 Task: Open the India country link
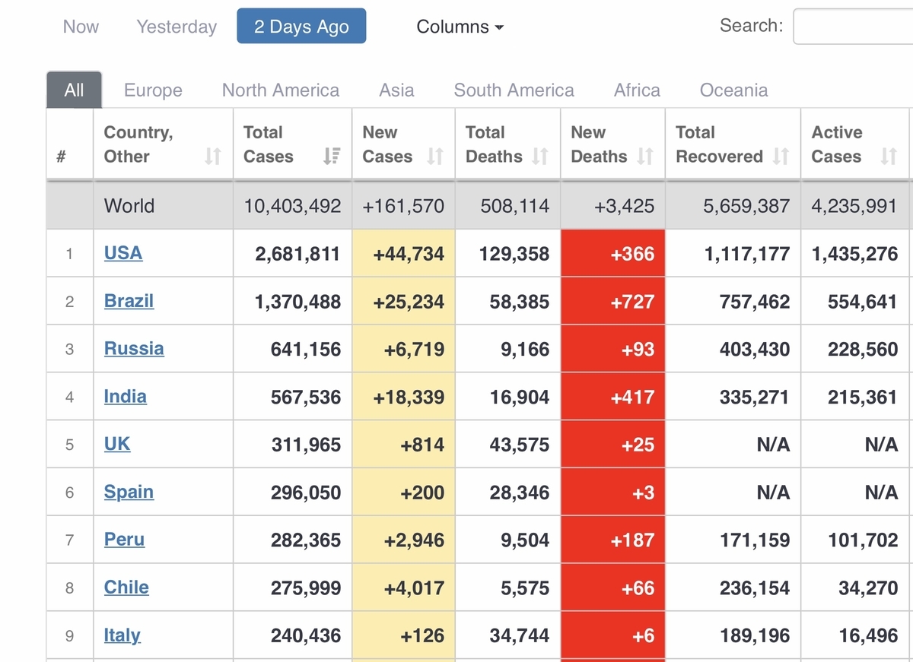point(126,397)
